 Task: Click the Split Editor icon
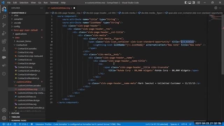216,8
